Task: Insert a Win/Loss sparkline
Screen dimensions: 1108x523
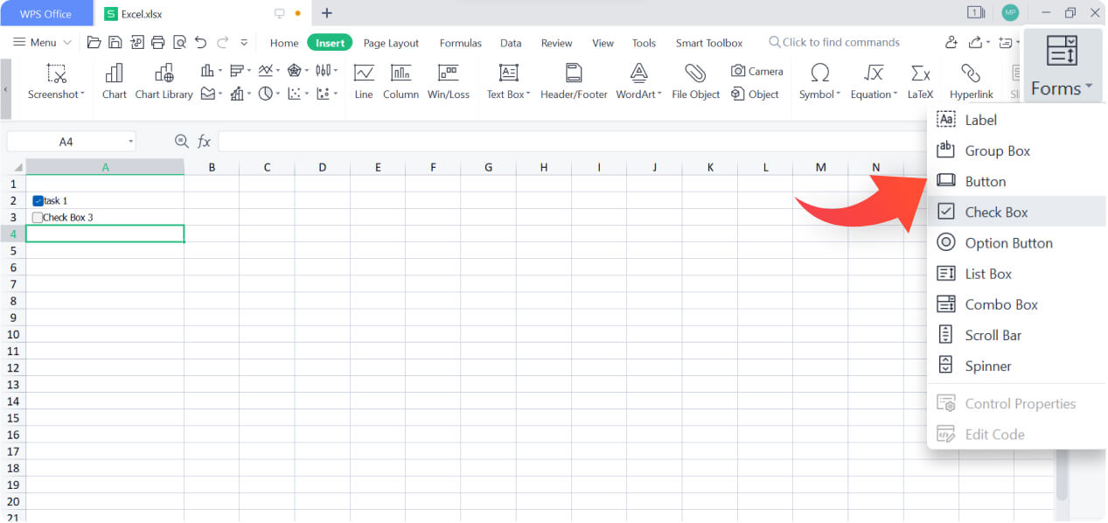Action: pos(449,79)
